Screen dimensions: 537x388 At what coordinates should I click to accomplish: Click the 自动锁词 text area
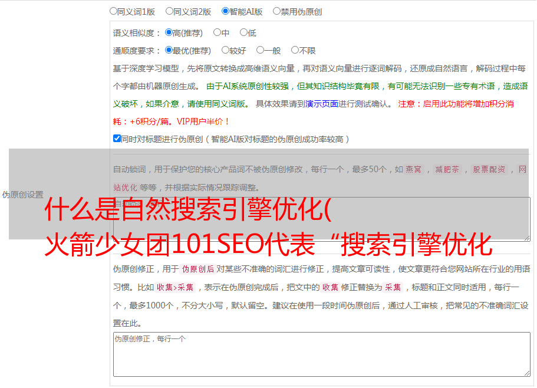coord(322,219)
